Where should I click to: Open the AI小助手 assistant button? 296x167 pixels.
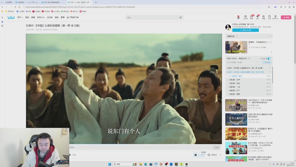pyautogui.click(x=199, y=155)
